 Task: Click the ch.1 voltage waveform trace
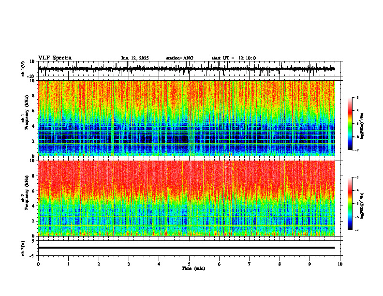pyautogui.click(x=186, y=69)
